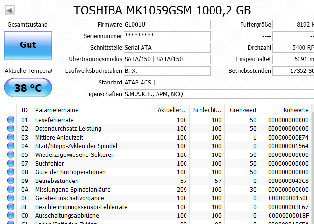
Task: Click the Aktueller column header
Action: tap(172, 110)
